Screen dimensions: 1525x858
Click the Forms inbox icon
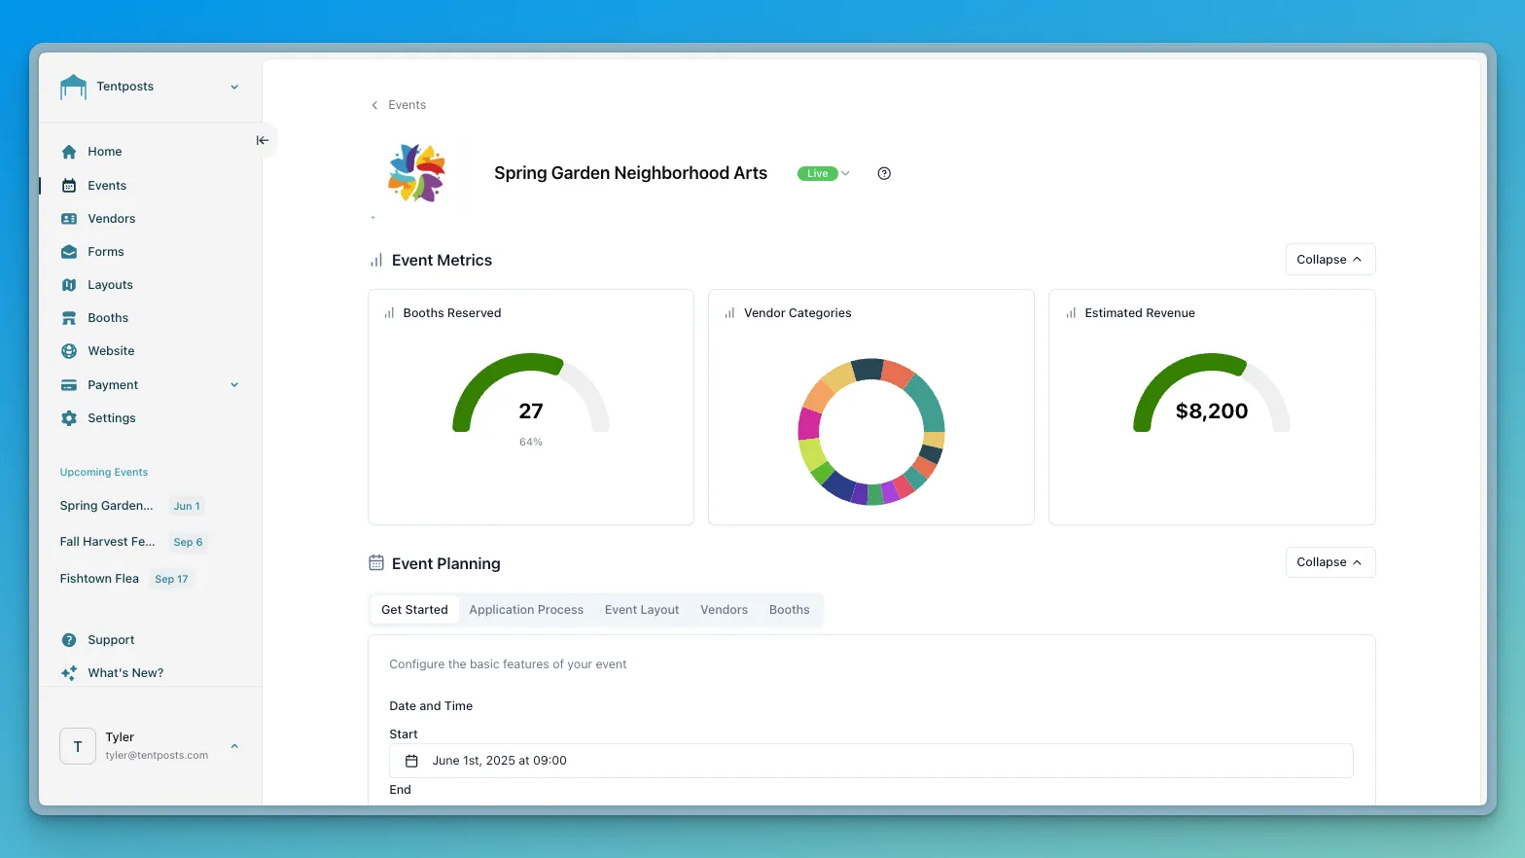click(x=69, y=252)
